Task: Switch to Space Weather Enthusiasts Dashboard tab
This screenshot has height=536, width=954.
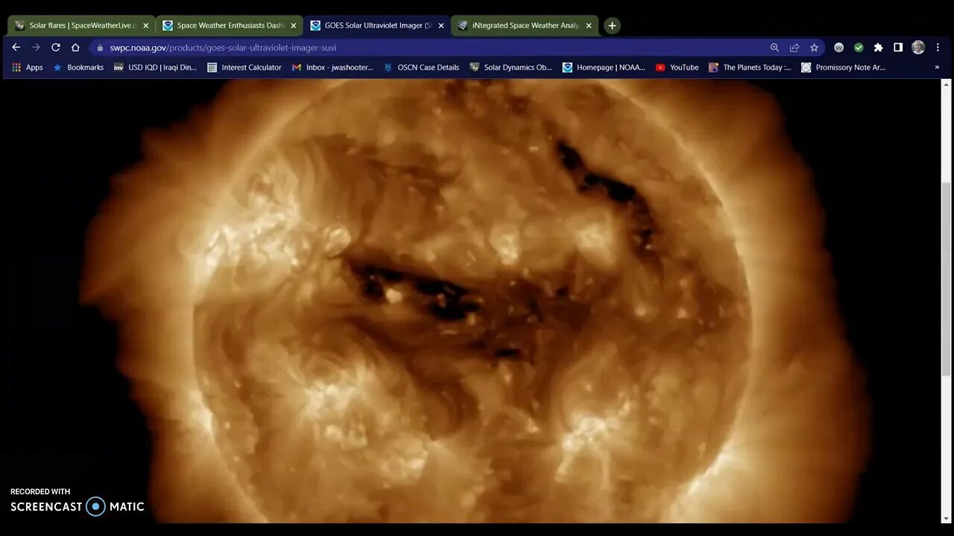Action: point(230,25)
